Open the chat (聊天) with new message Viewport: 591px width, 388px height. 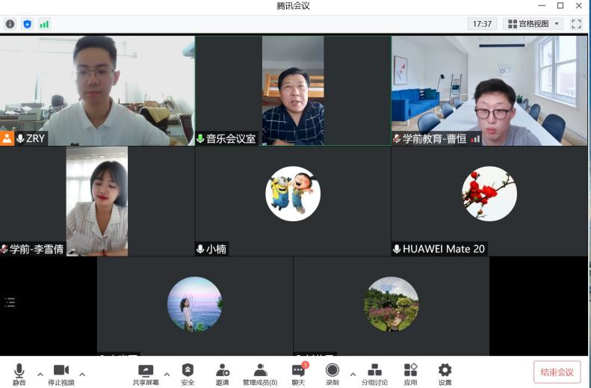(x=299, y=374)
